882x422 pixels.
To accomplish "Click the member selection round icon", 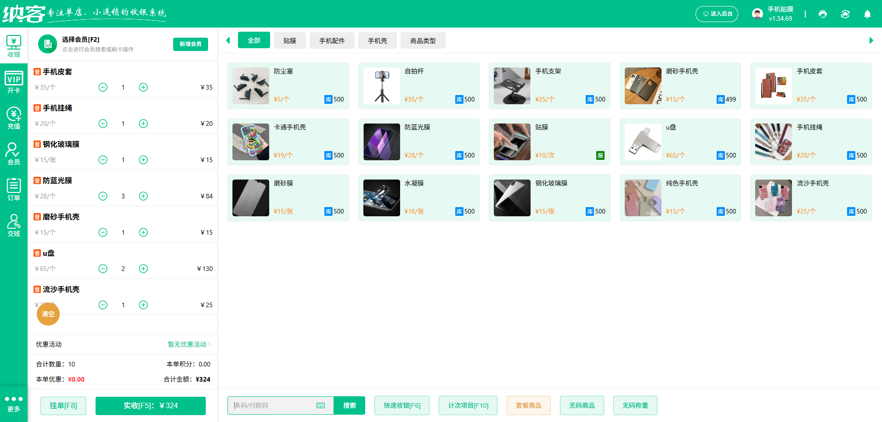I will (x=47, y=44).
